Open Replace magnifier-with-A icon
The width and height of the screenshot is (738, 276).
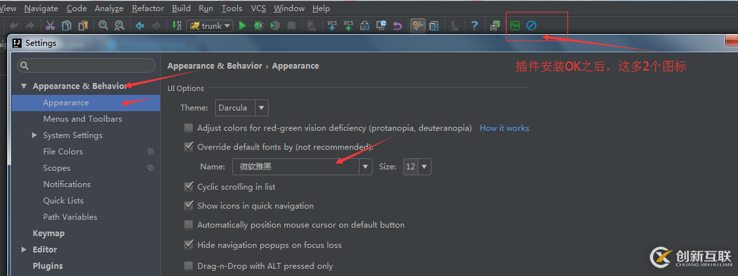pyautogui.click(x=120, y=26)
